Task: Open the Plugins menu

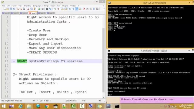Action: (x=65, y=6)
